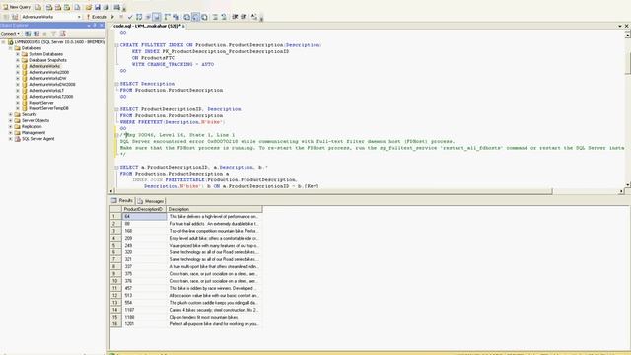Click the Filter icon in Object Explorer
The image size is (631, 355).
(x=53, y=34)
